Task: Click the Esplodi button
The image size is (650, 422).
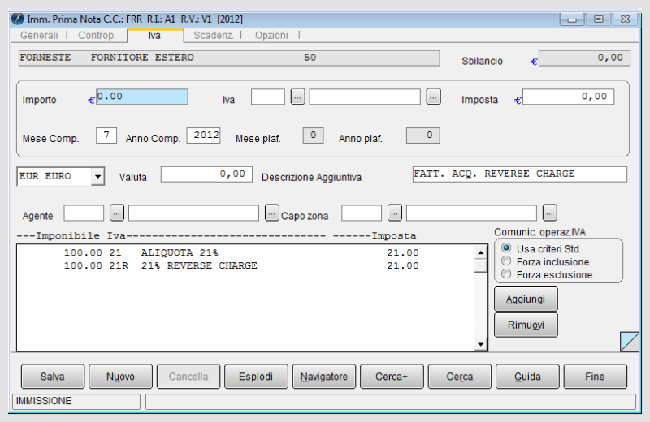Action: (256, 376)
